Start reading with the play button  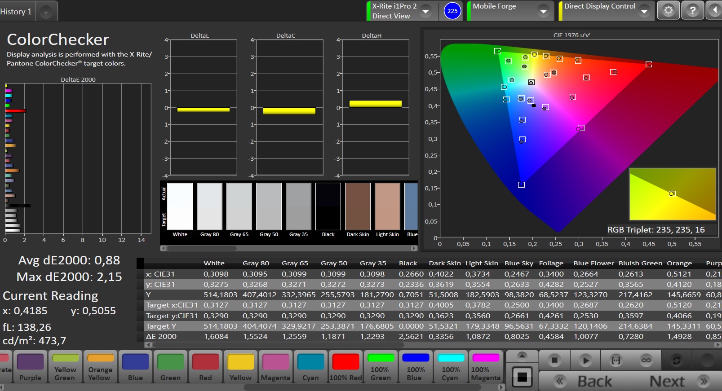coord(585,360)
